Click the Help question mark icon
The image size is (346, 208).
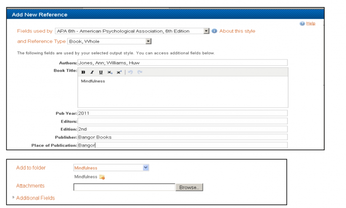pyautogui.click(x=302, y=23)
